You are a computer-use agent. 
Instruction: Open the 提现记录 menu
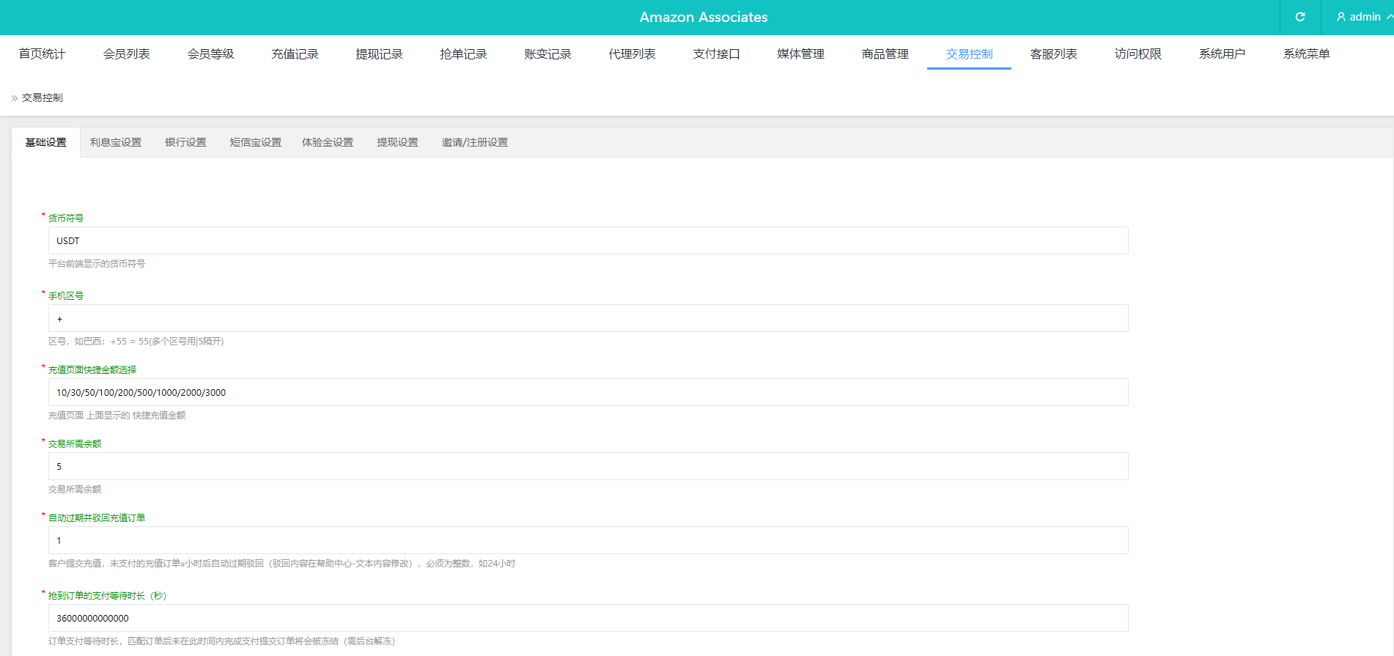[x=379, y=54]
